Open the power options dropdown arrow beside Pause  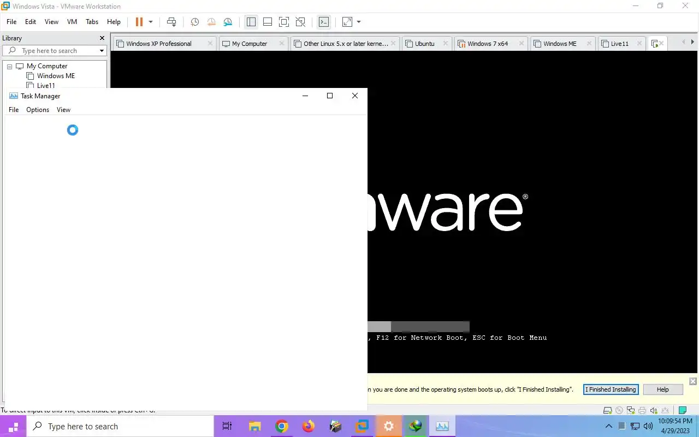[151, 22]
